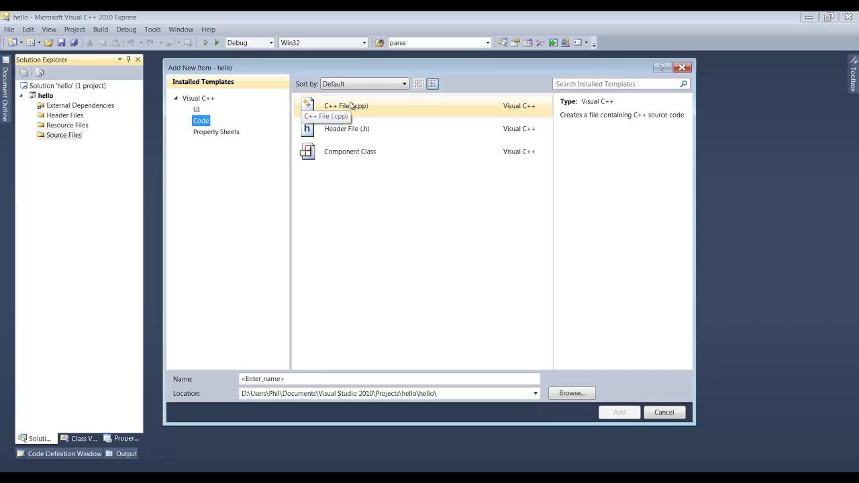This screenshot has height=483, width=859.
Task: Click Start Page green arrow toolbar icon
Action: point(553,42)
